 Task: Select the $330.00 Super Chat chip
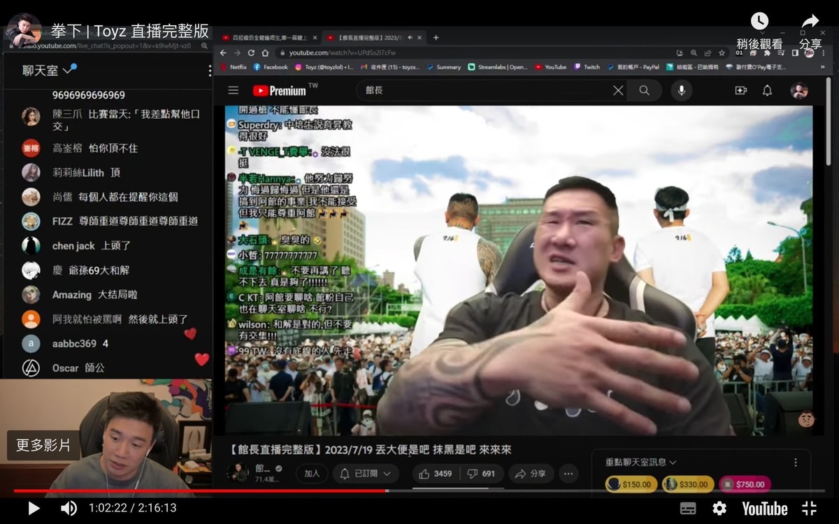[x=688, y=484]
